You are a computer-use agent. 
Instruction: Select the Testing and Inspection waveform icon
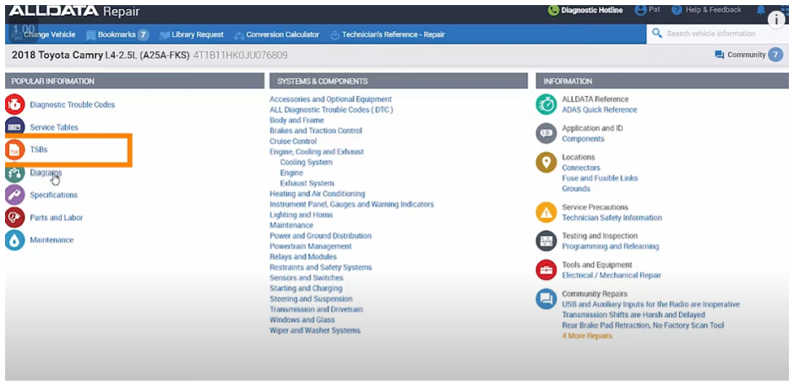click(x=546, y=241)
